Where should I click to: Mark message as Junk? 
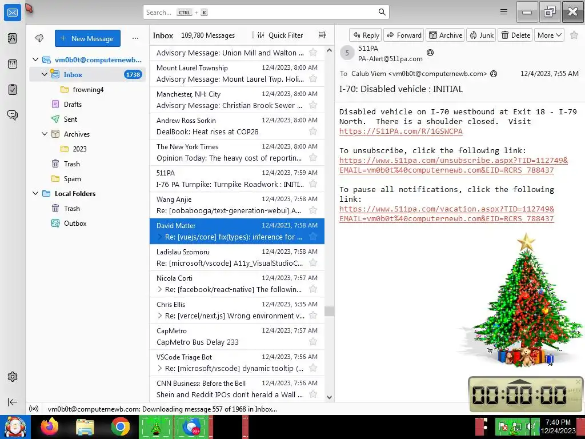(x=481, y=35)
